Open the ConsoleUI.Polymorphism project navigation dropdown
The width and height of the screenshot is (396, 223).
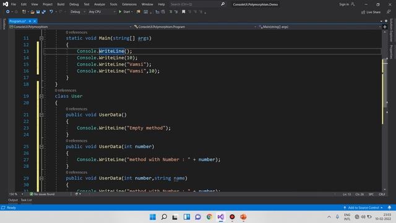pos(71,27)
